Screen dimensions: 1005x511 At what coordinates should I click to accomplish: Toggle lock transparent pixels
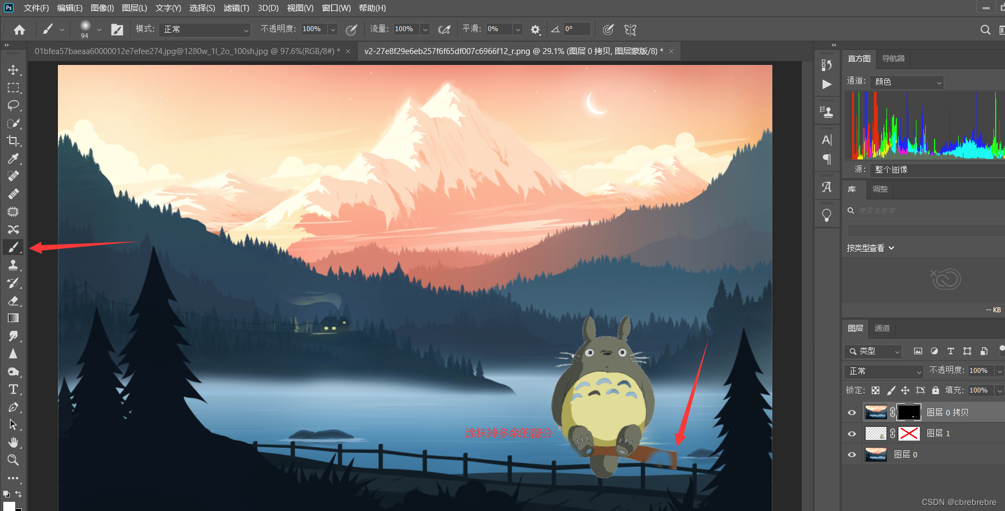click(x=876, y=390)
